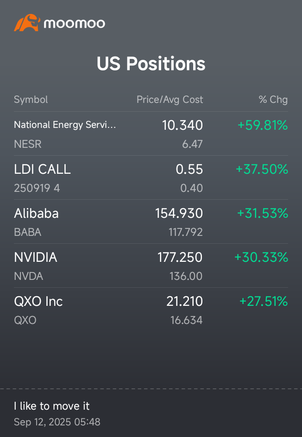This screenshot has width=302, height=437.
Task: Click the moomoo brand name text
Action: pyautogui.click(x=74, y=23)
